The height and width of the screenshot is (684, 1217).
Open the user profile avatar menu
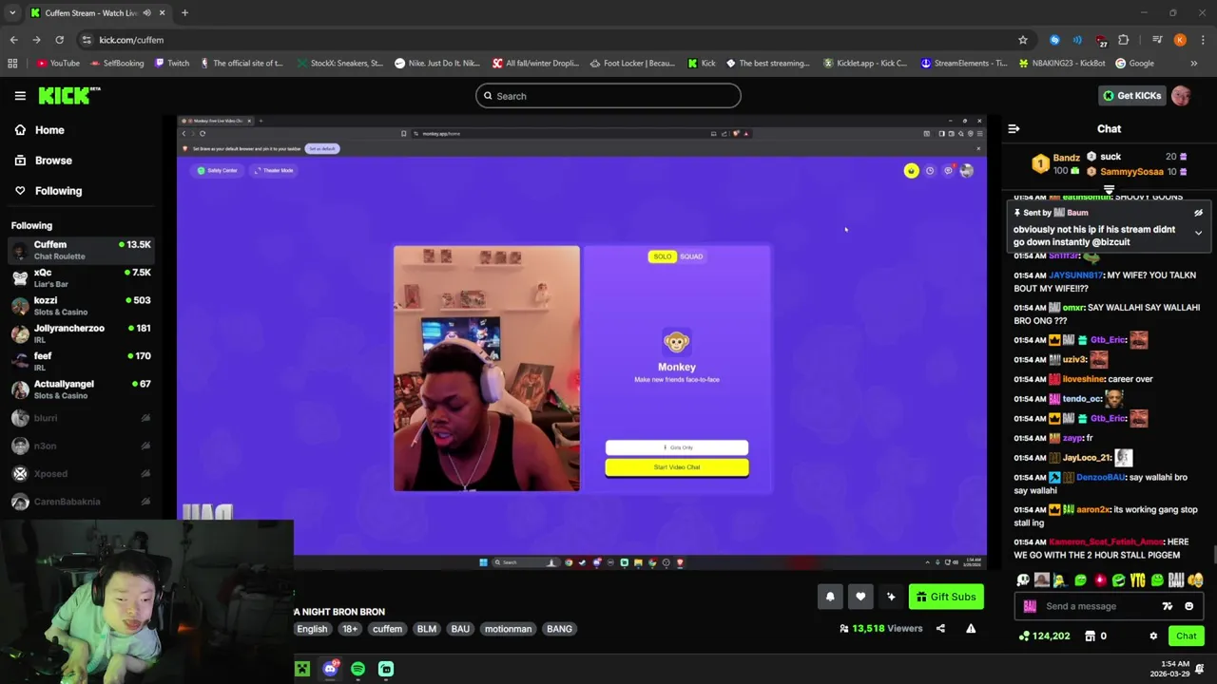click(x=1181, y=96)
